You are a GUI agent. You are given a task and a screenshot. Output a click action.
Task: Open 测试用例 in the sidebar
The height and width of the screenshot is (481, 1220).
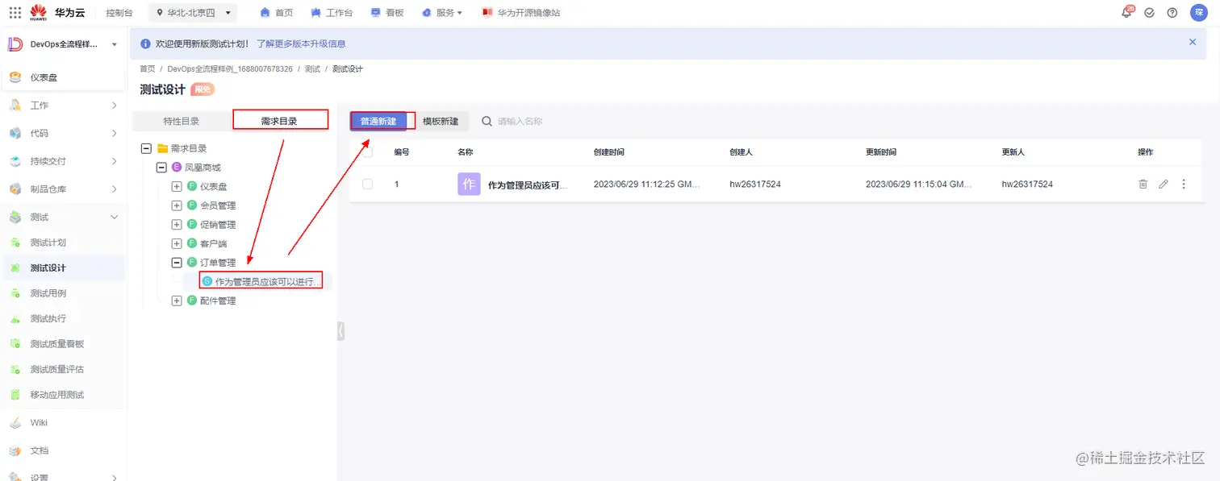point(48,293)
